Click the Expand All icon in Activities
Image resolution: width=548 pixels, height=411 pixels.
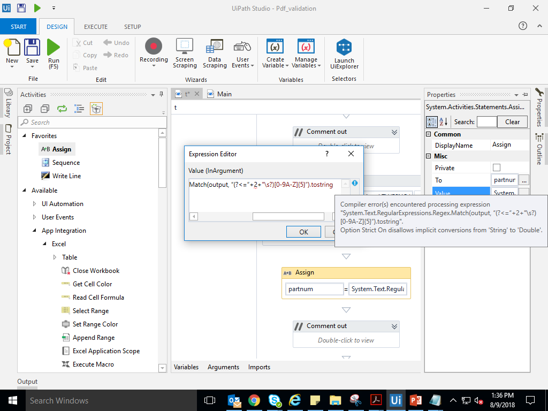(x=28, y=109)
